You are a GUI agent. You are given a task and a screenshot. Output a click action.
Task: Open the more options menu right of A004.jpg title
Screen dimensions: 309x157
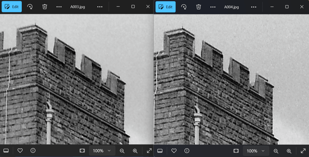(254, 7)
